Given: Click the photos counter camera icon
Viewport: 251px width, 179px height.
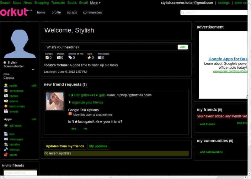Looking at the screenshot, I should point(59,57).
